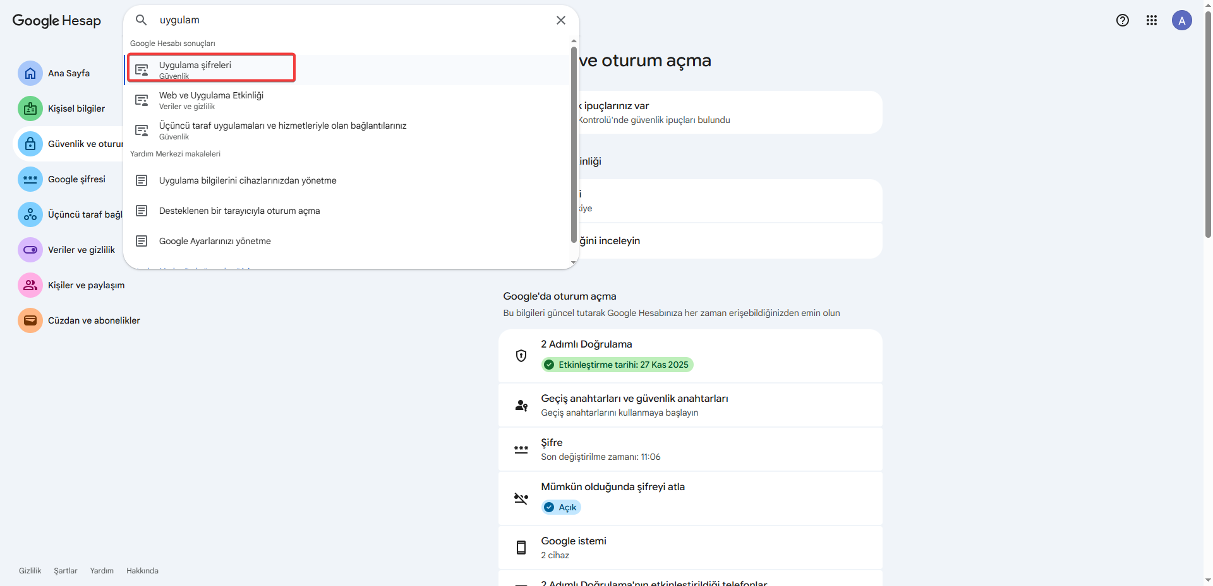Click Cüzdan ve abonelikler wallet icon
The width and height of the screenshot is (1213, 586).
pos(30,320)
